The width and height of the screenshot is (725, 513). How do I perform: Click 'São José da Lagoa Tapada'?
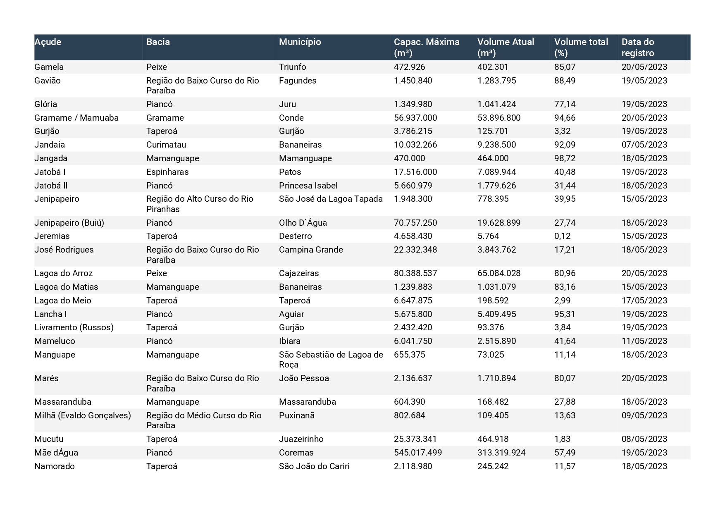click(x=331, y=199)
